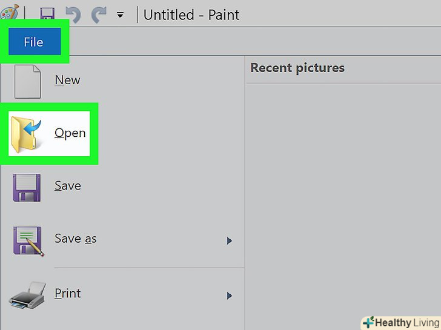
Task: Expand Customize Quick Access Toolbar dropdown arrow
Action: point(120,15)
